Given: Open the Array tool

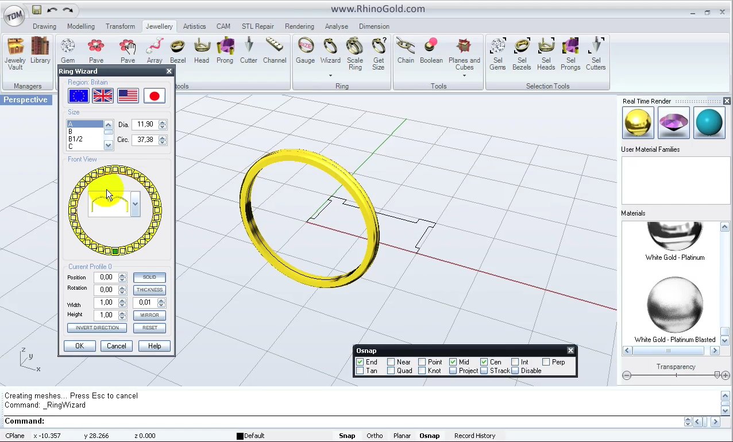Looking at the screenshot, I should tap(155, 51).
